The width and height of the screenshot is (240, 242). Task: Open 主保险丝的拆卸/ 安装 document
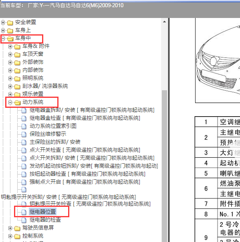coord(55,142)
